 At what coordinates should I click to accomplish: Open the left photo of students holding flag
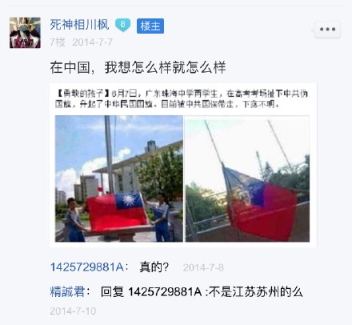pyautogui.click(x=119, y=179)
